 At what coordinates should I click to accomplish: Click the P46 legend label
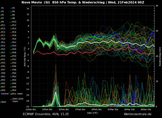coord(14,83)
